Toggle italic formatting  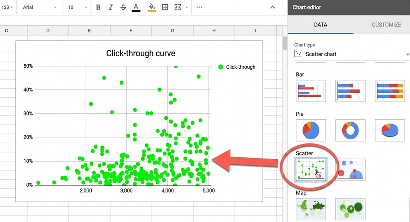[x=111, y=7]
